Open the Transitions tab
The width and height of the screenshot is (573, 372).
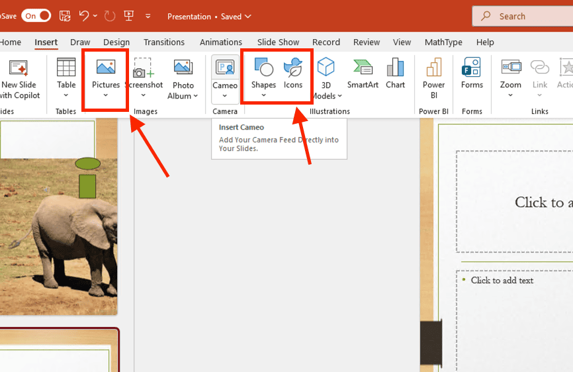pyautogui.click(x=165, y=42)
